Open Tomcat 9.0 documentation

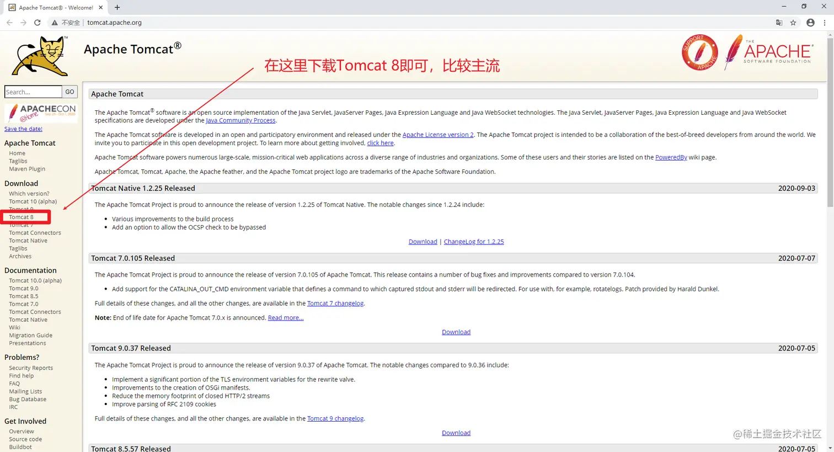click(x=24, y=288)
